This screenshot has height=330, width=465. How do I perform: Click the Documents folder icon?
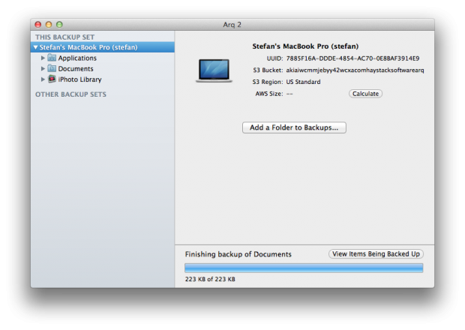[52, 68]
